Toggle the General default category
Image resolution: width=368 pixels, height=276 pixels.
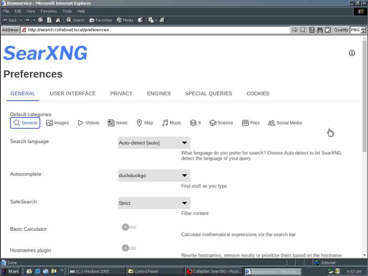[x=25, y=123]
